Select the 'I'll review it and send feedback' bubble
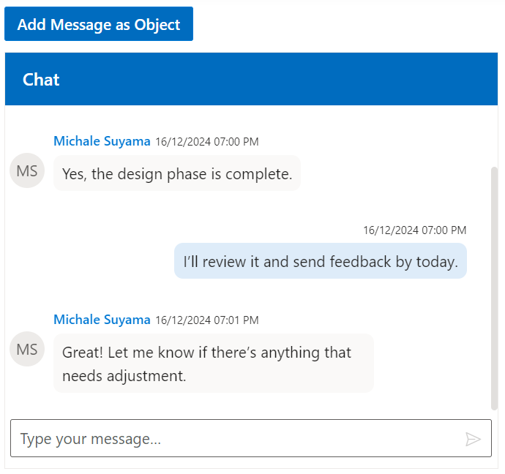The width and height of the screenshot is (505, 474). (x=321, y=261)
